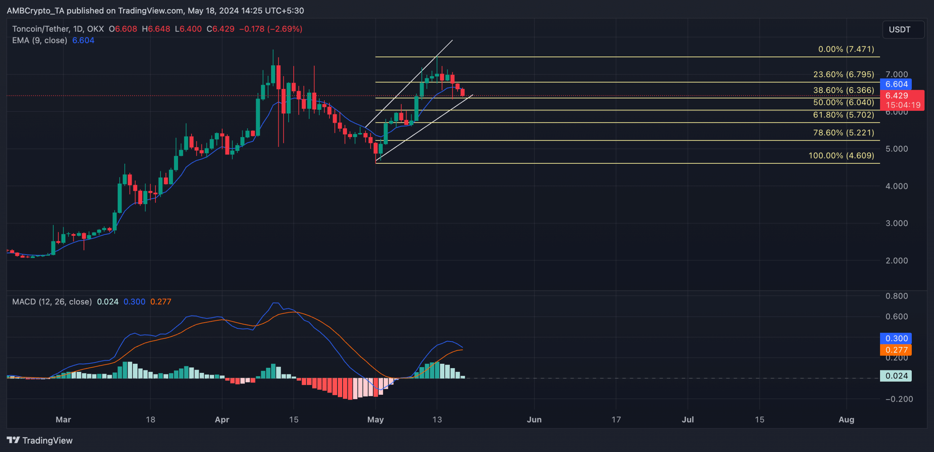934x452 pixels.
Task: Click the 13 date label after May
Action: click(x=437, y=420)
